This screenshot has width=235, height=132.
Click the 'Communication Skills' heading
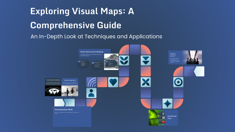pyautogui.click(x=63, y=110)
